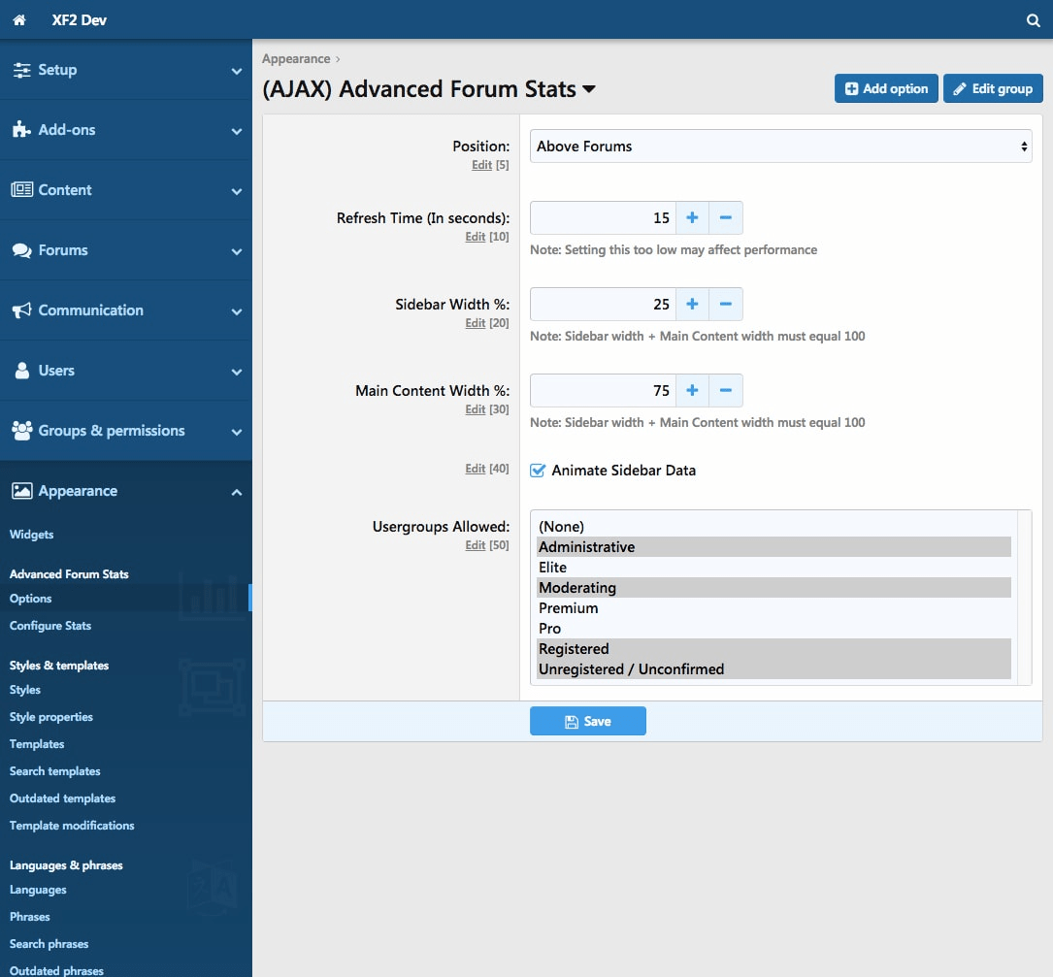The height and width of the screenshot is (977, 1053).
Task: Click the Forums chat bubbles icon
Action: [x=21, y=250]
